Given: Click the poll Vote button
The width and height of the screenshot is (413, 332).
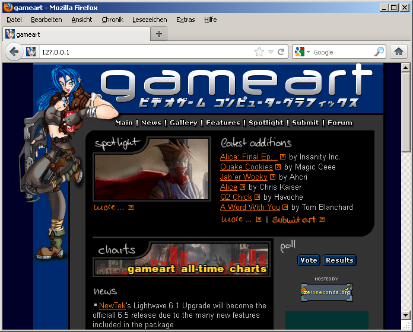Looking at the screenshot, I should click(309, 260).
